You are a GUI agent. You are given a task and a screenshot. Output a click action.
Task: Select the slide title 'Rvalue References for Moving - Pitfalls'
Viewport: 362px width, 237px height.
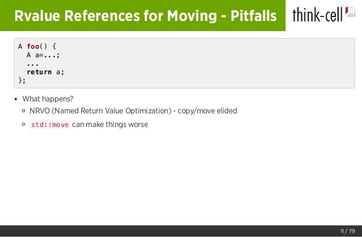145,16
